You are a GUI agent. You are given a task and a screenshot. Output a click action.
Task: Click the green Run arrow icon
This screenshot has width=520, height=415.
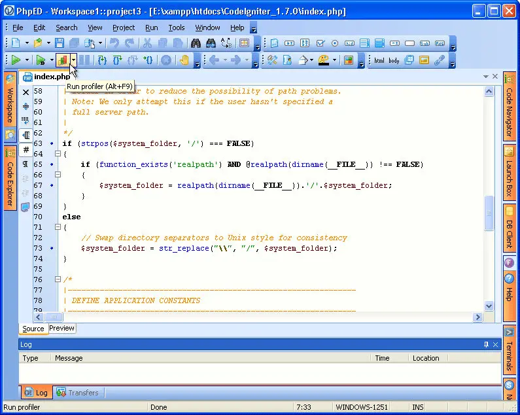pyautogui.click(x=16, y=60)
